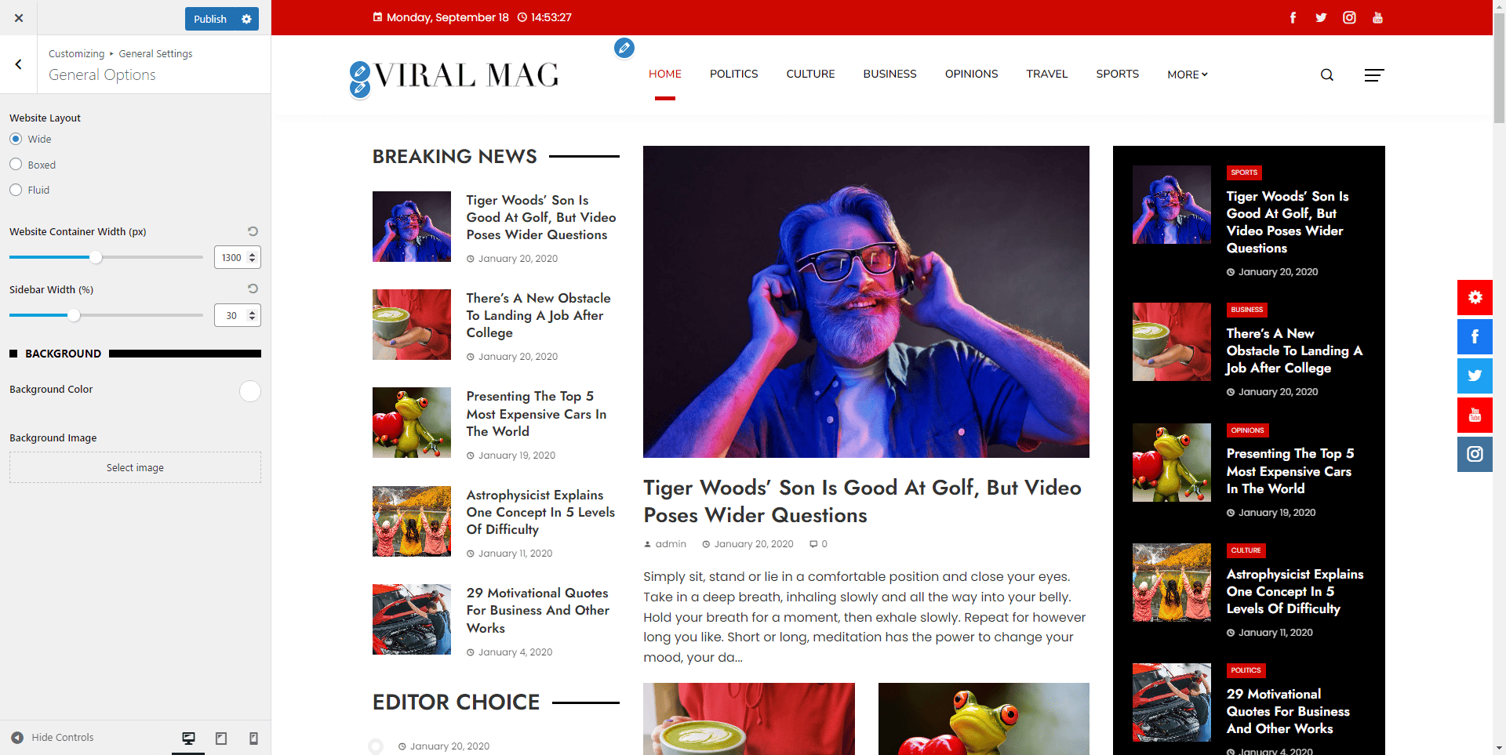This screenshot has height=755, width=1506.
Task: Select Fluid website layout
Action: 16,190
